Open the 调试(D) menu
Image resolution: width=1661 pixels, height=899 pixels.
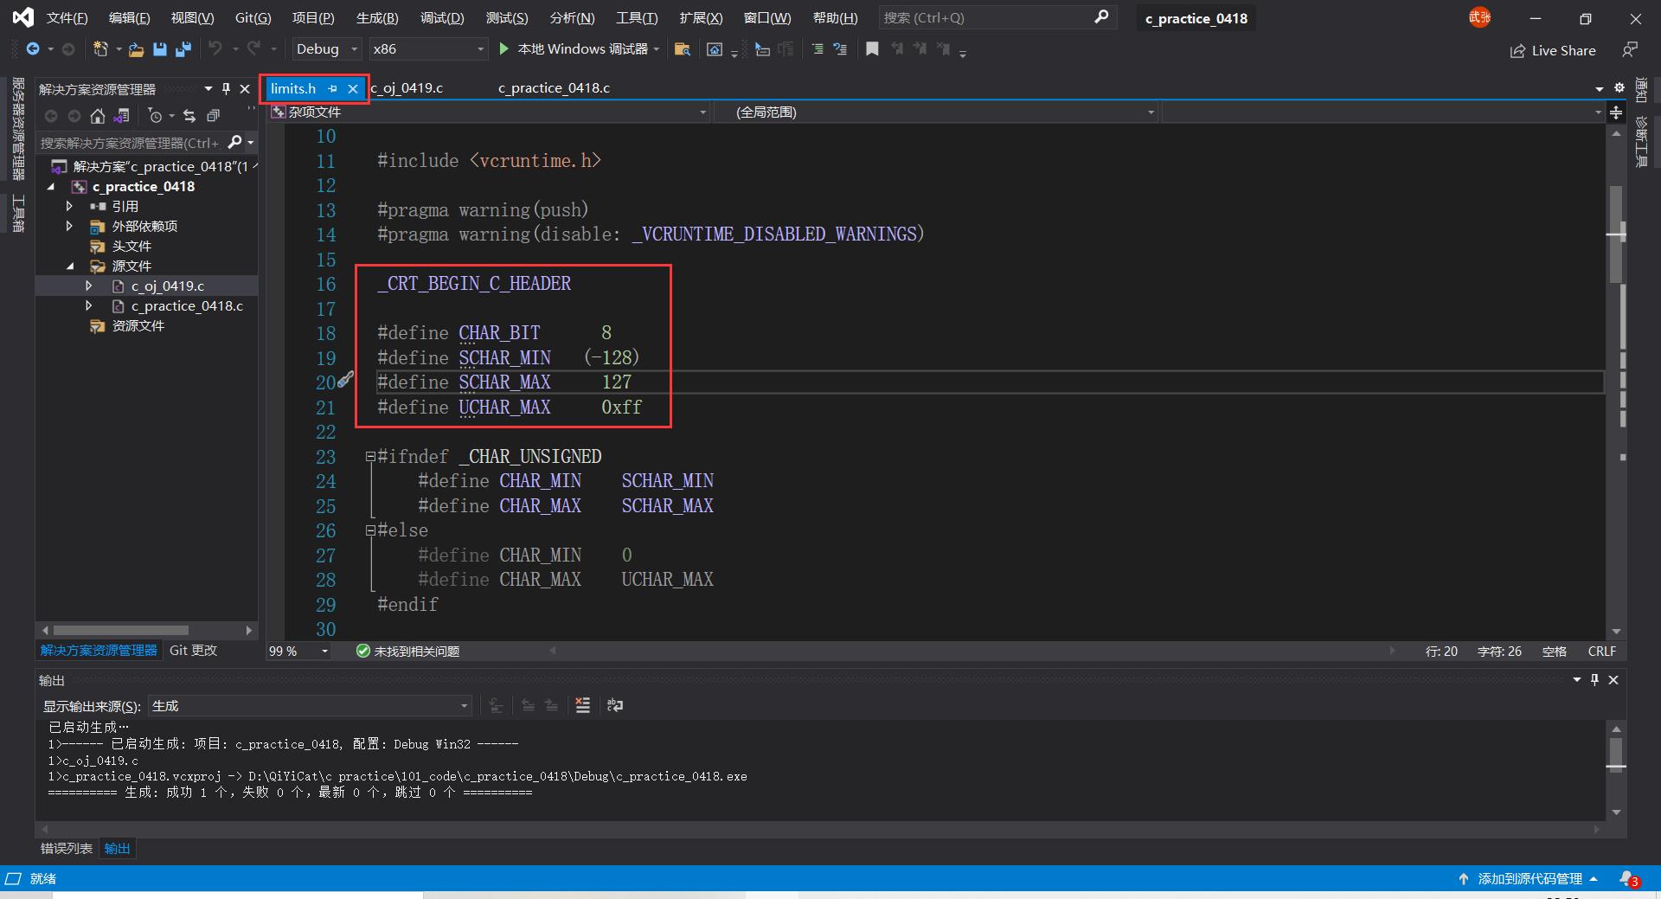click(442, 17)
